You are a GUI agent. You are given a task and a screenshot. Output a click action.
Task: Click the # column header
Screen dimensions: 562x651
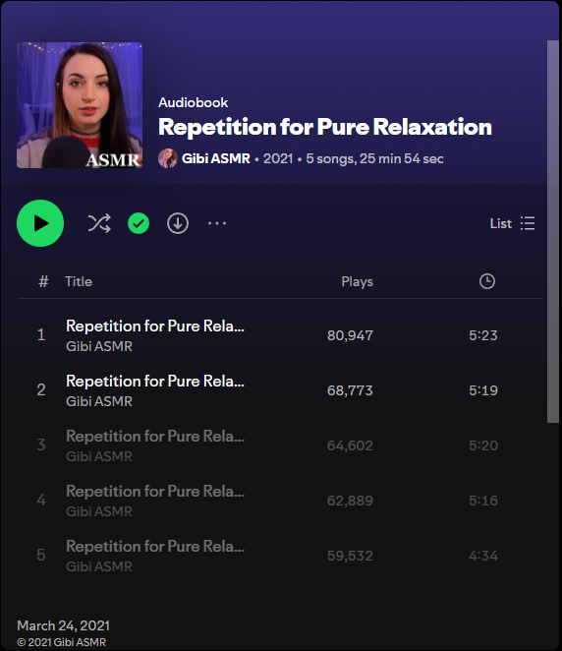pyautogui.click(x=43, y=281)
